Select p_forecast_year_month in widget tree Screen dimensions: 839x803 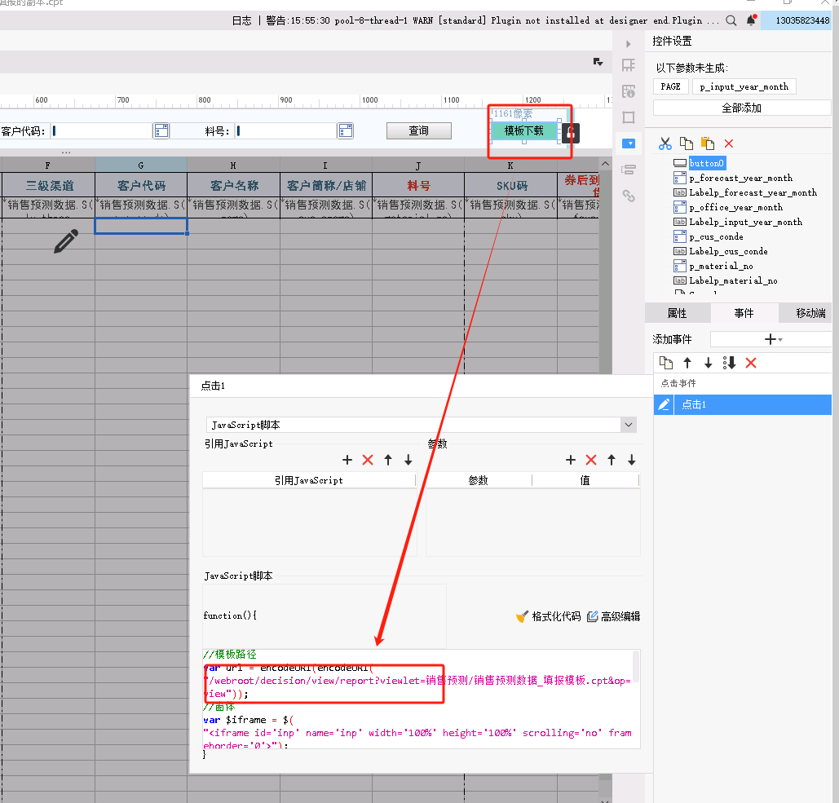(x=740, y=179)
